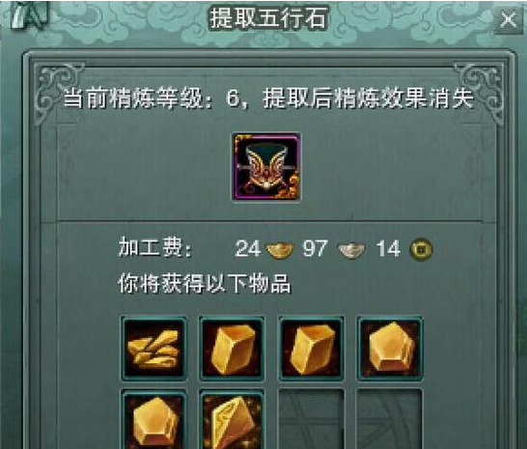
Task: Select the second reward slot gold stone
Action: 233,349
